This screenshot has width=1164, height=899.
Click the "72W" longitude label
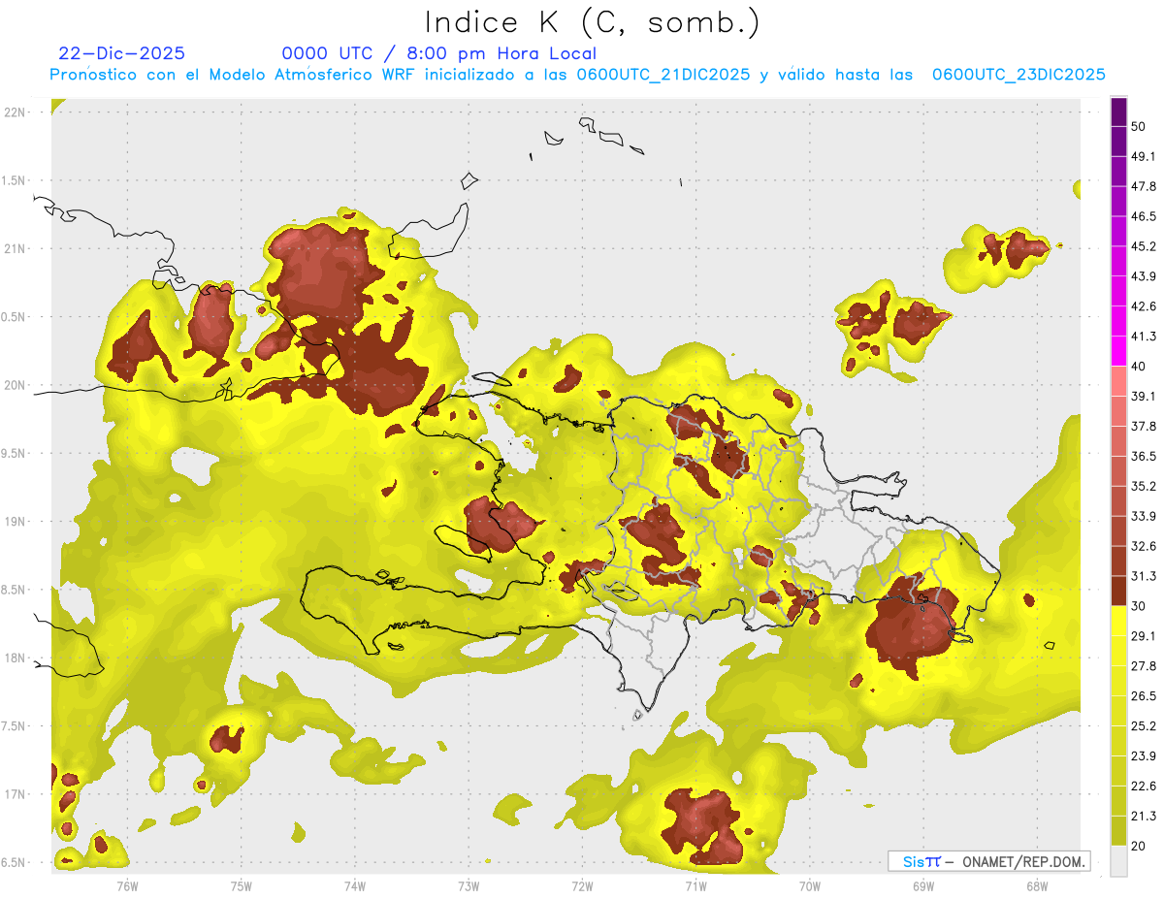583,885
